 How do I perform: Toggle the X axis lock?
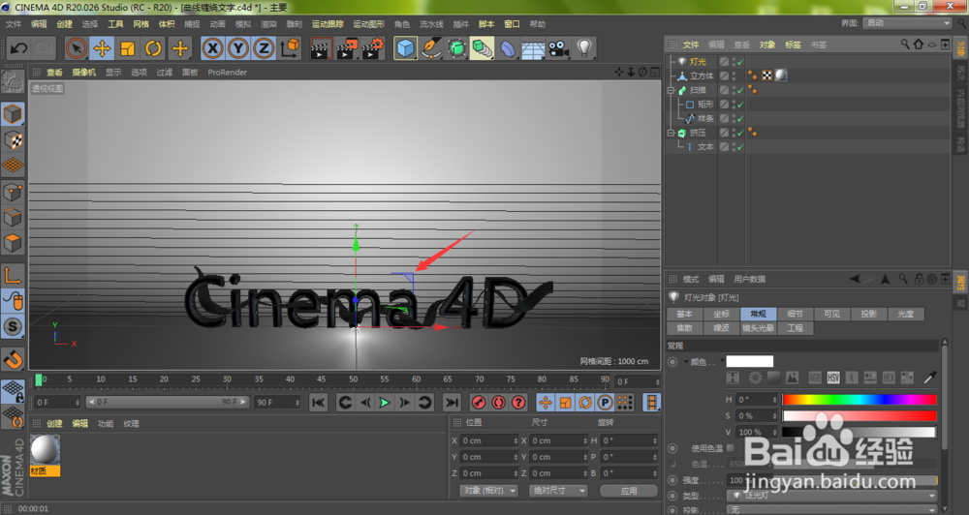pyautogui.click(x=212, y=48)
